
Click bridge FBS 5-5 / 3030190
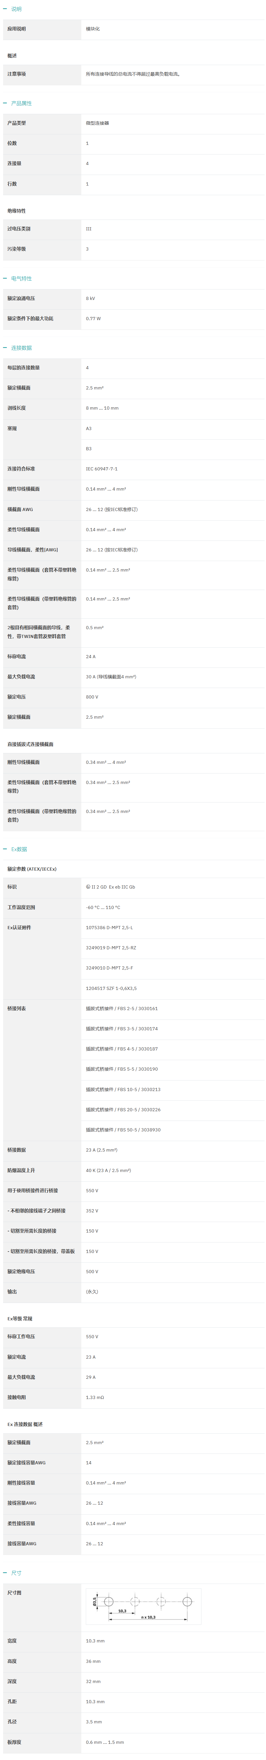(122, 1069)
